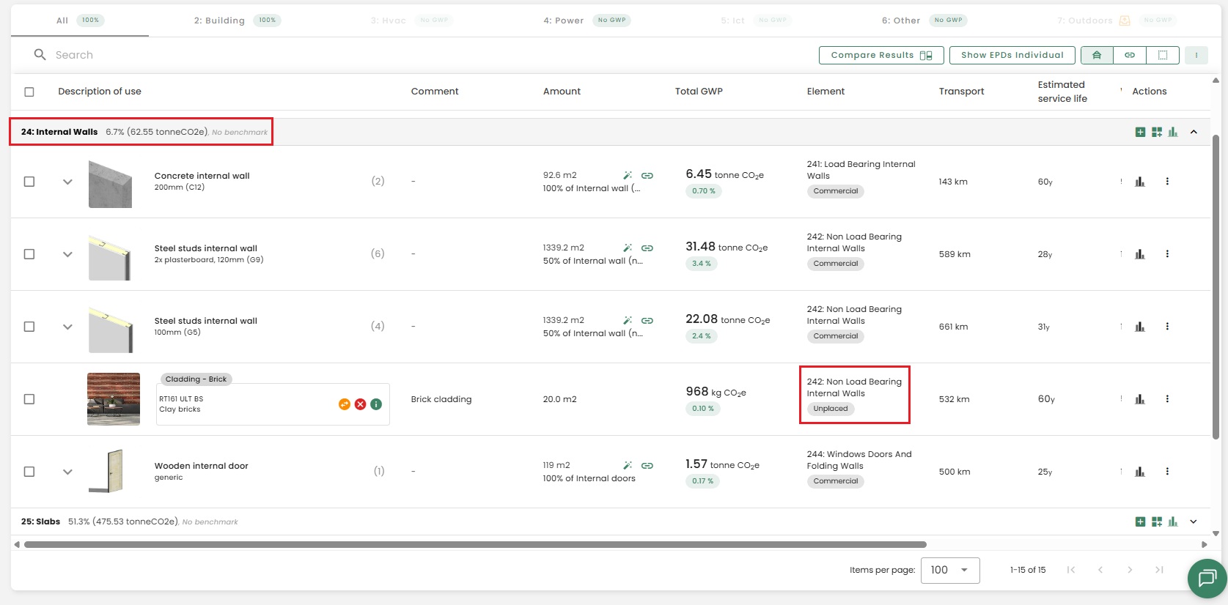Check the select-all checkbox in table header

[29, 92]
